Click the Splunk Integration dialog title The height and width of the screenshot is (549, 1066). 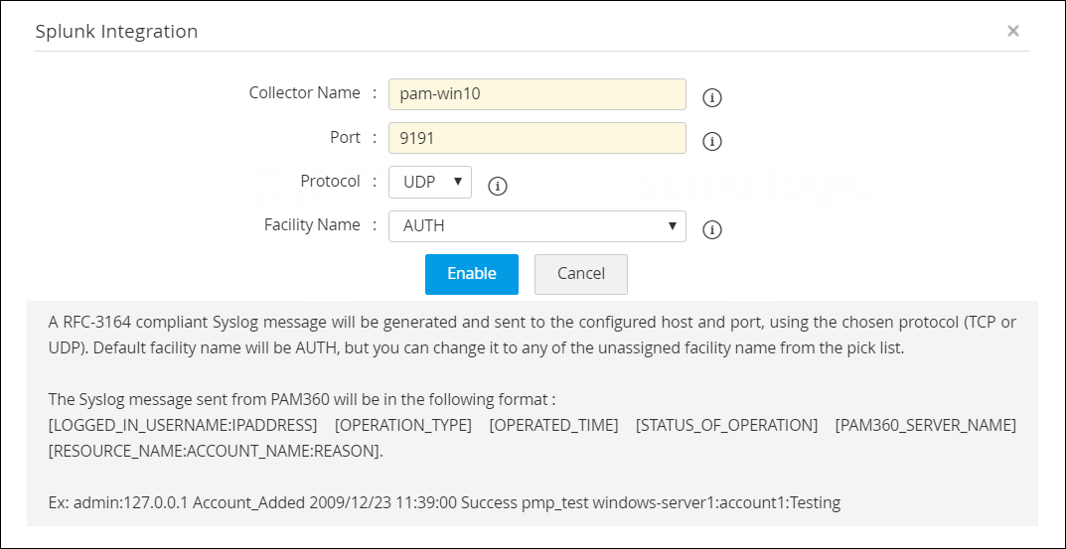point(116,31)
